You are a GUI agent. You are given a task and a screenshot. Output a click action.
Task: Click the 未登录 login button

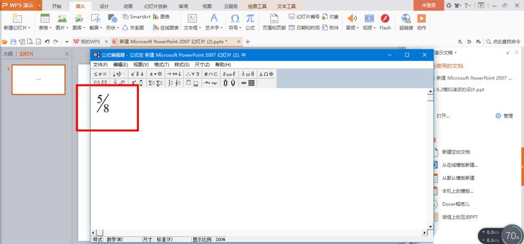click(429, 6)
